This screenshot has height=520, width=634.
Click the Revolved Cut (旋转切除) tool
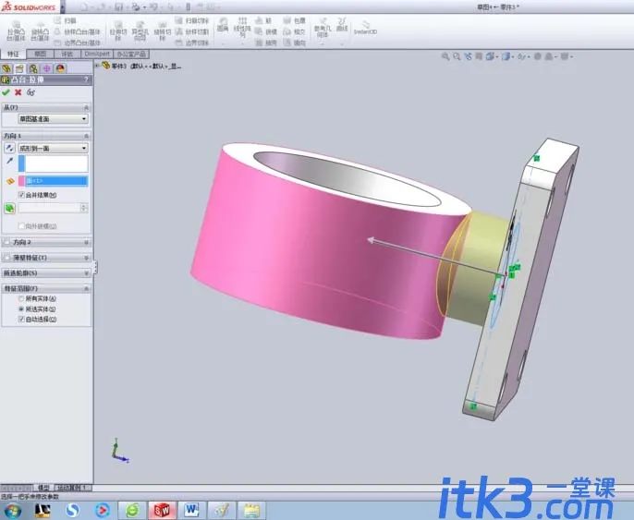pyautogui.click(x=162, y=31)
